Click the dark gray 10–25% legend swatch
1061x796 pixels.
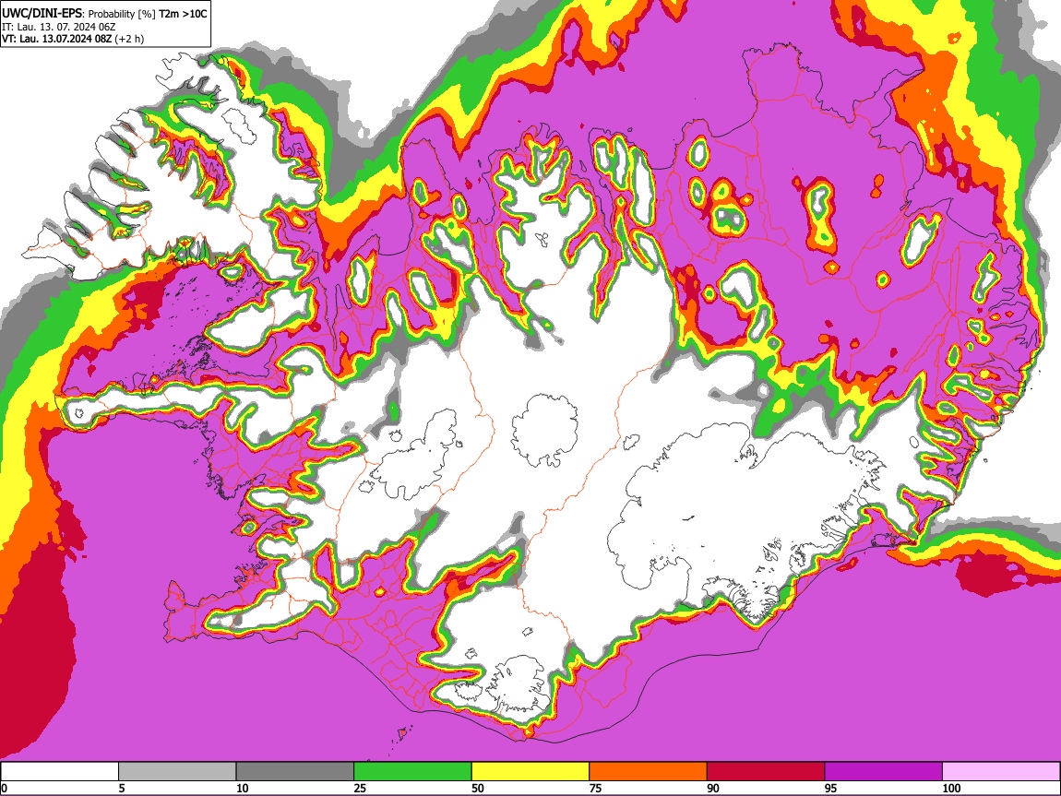(295, 771)
